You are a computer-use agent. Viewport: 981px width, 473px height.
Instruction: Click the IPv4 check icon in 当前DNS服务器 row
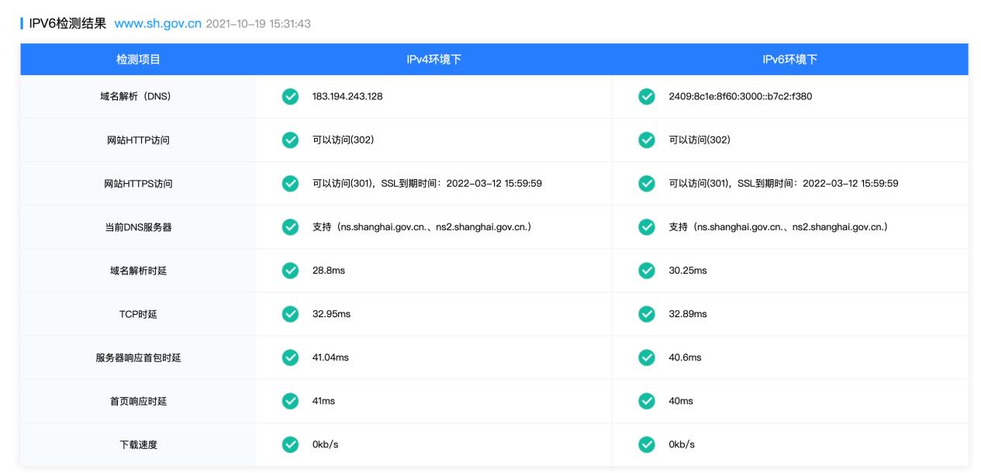coord(290,227)
